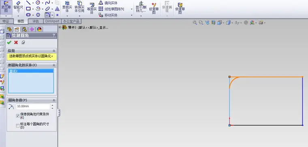Open dropdown under Smart Dimension button
This screenshot has height=147, width=308.
click(18, 16)
